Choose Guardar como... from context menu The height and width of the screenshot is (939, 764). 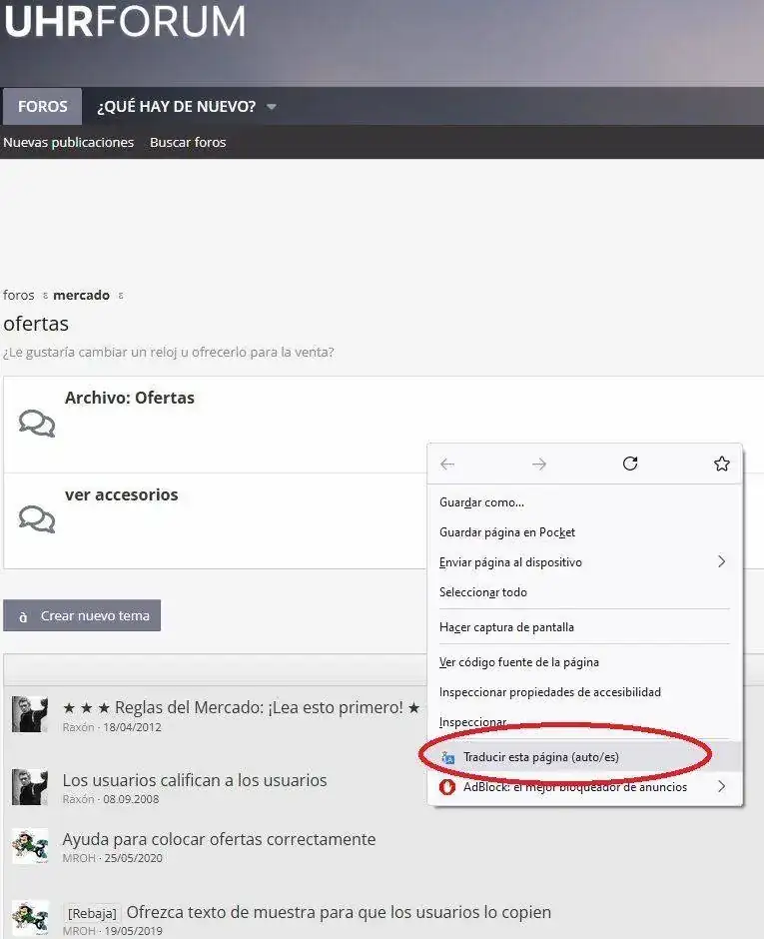click(x=481, y=502)
